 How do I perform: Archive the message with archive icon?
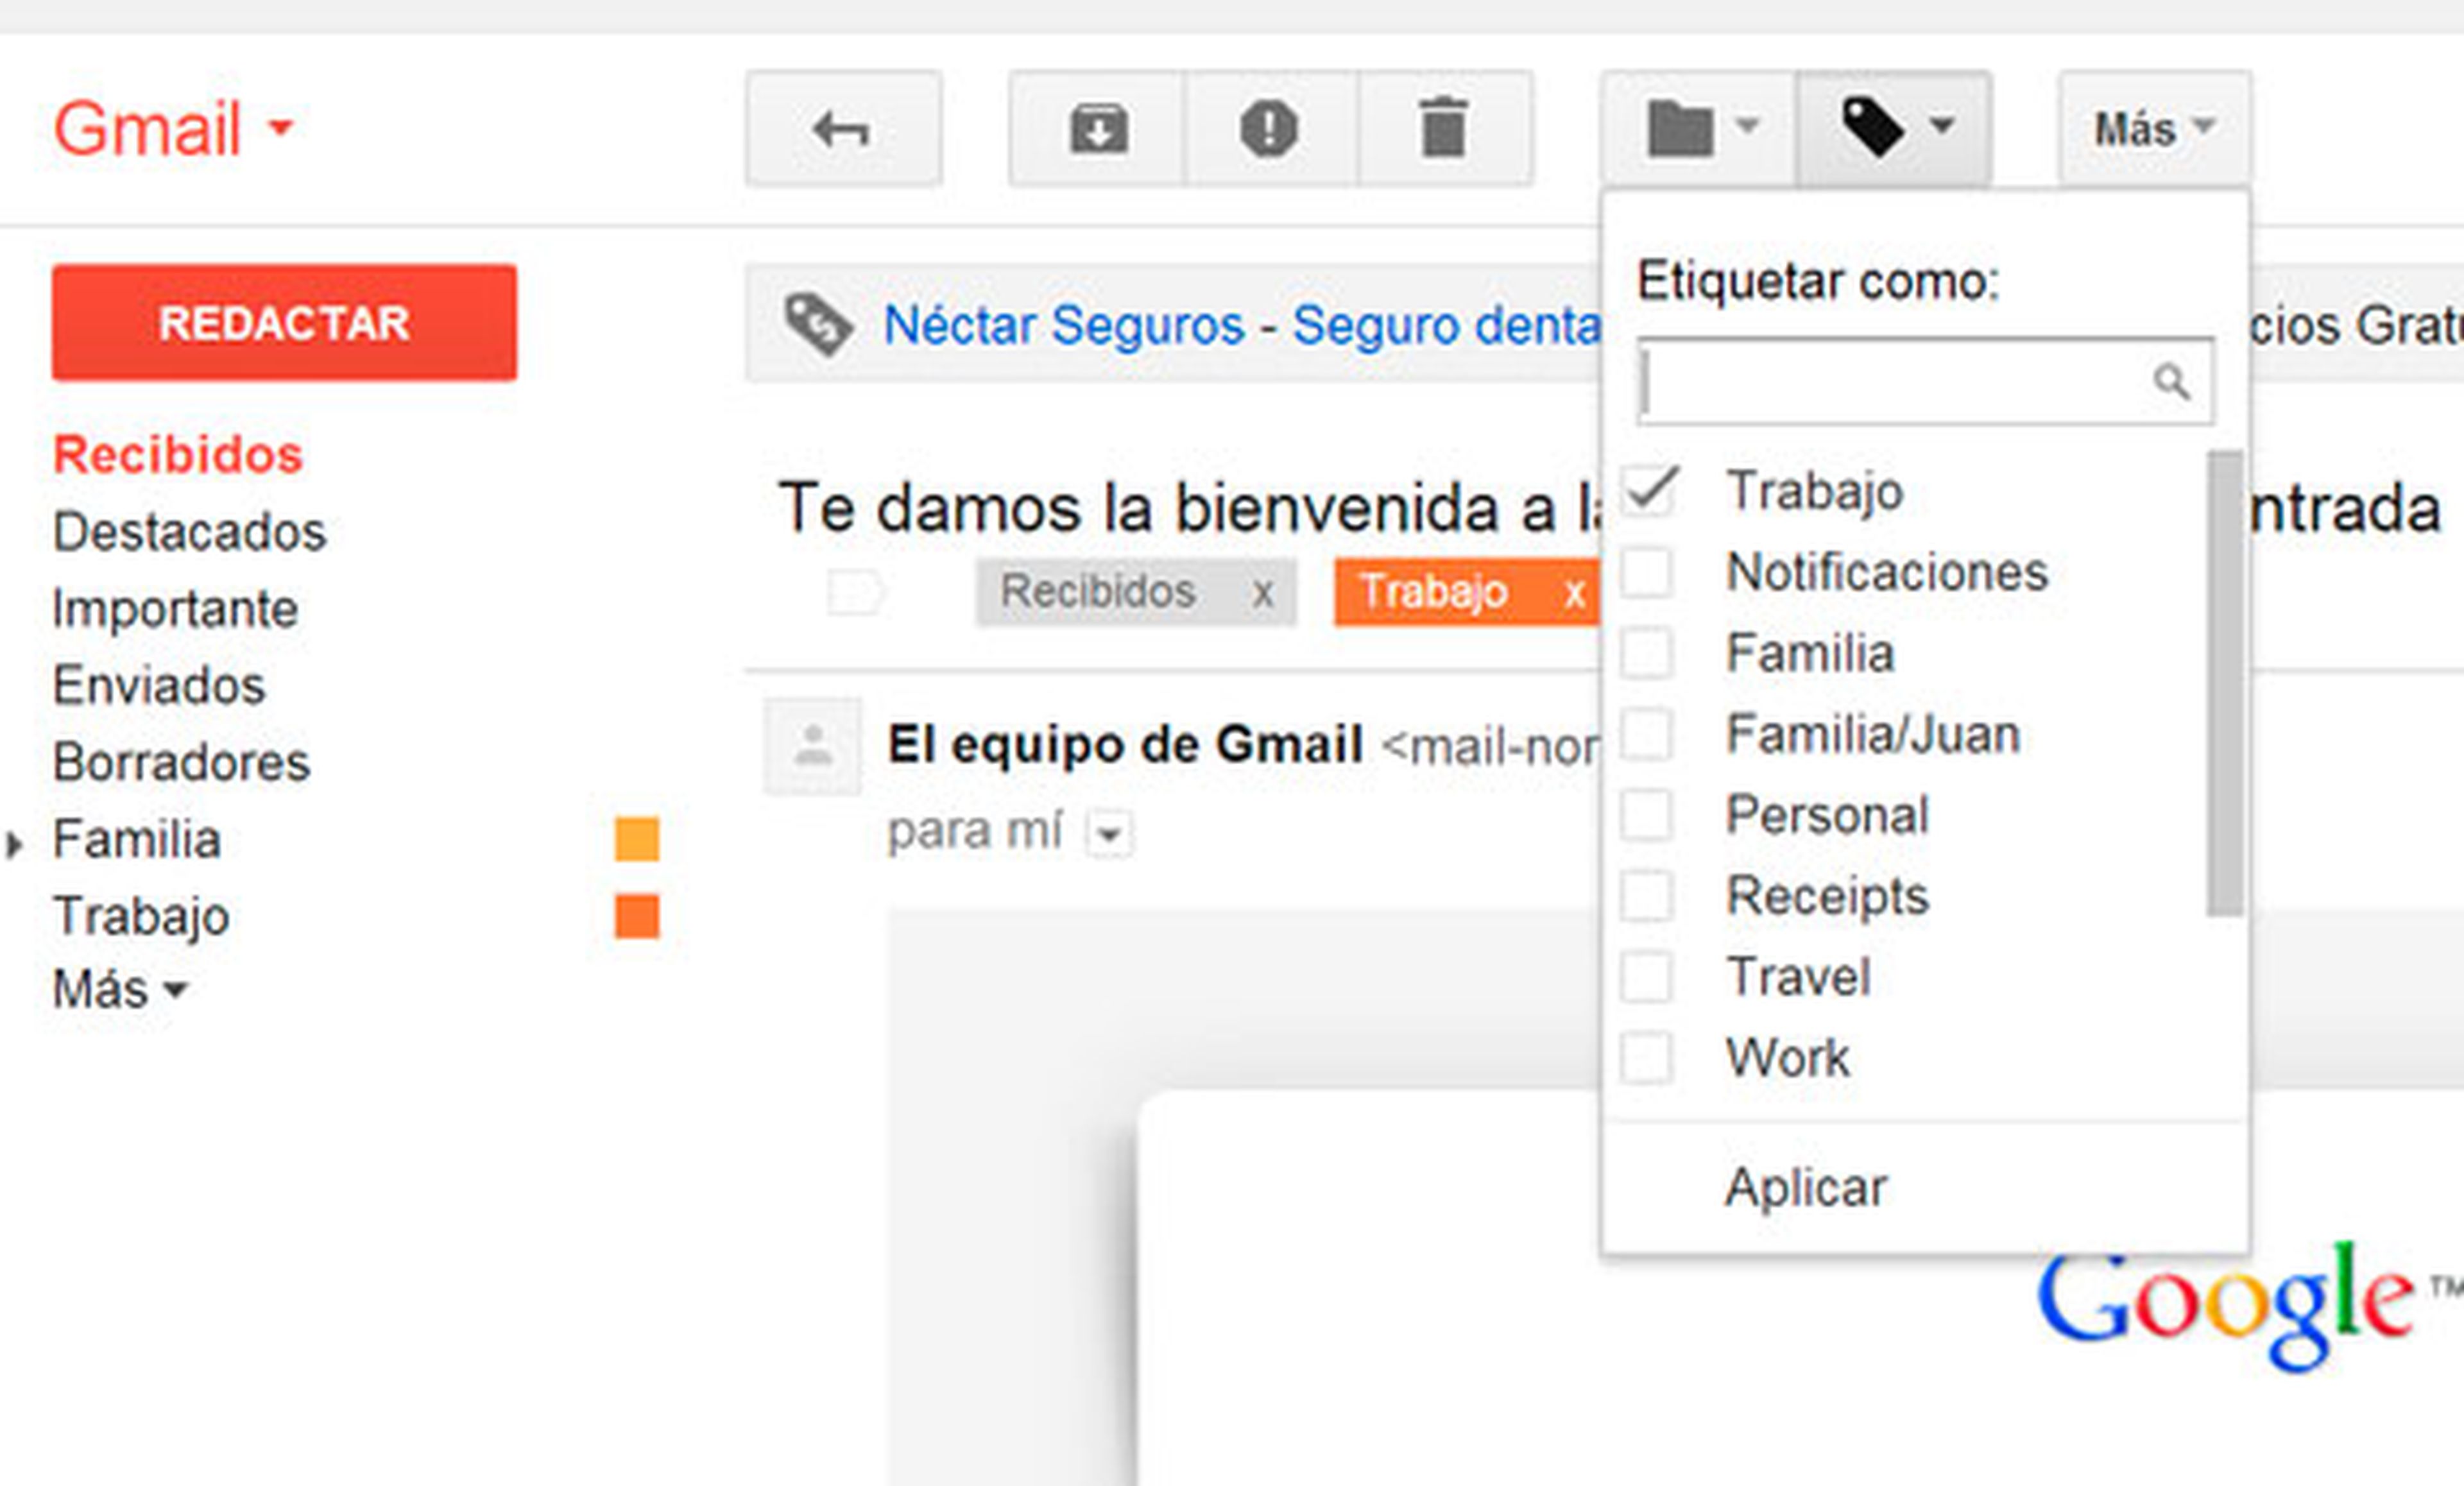coord(1098,129)
